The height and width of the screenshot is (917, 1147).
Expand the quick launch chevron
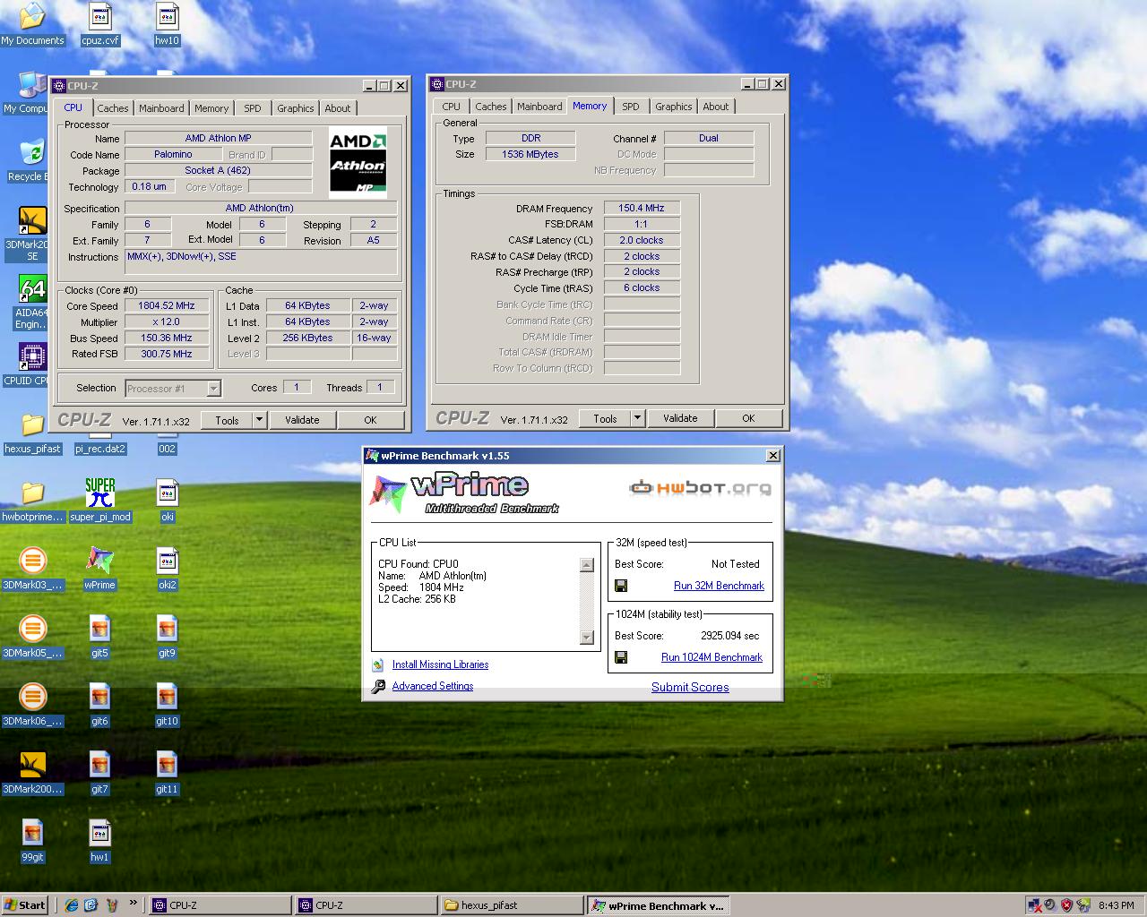point(134,903)
